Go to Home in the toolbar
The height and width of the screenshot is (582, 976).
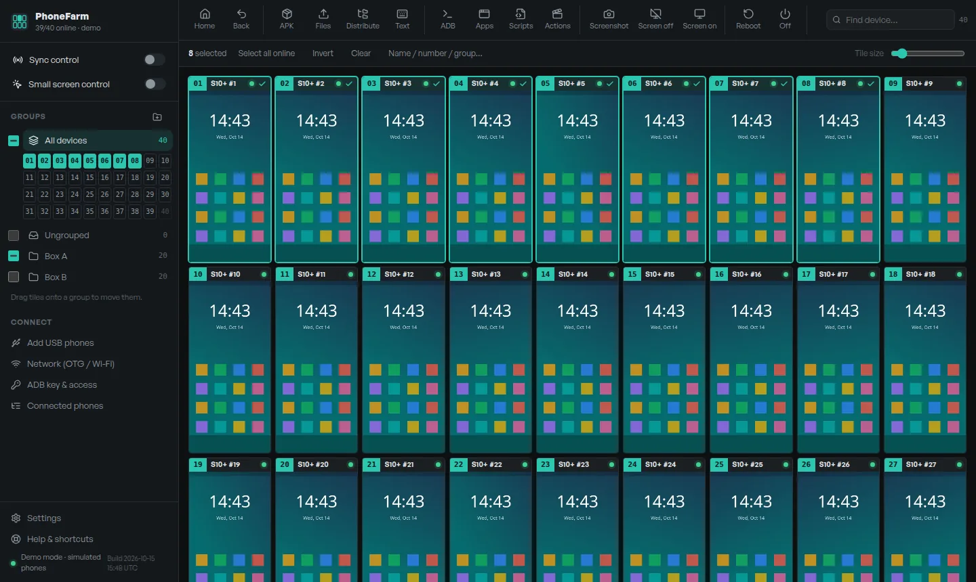(x=204, y=20)
